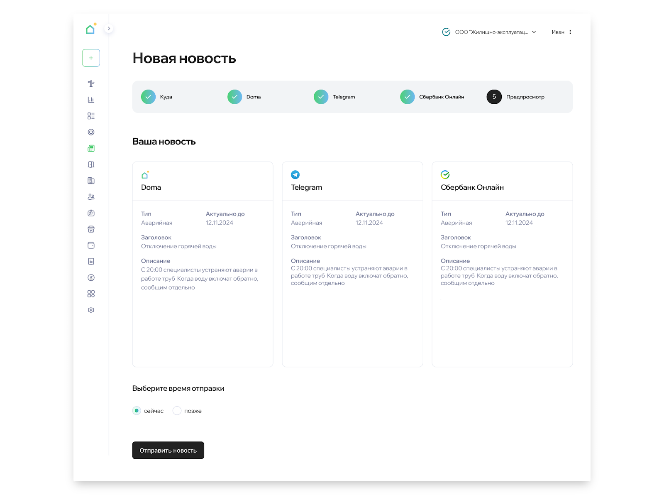Open the tickets list icon in sidebar
The height and width of the screenshot is (495, 664).
(91, 116)
